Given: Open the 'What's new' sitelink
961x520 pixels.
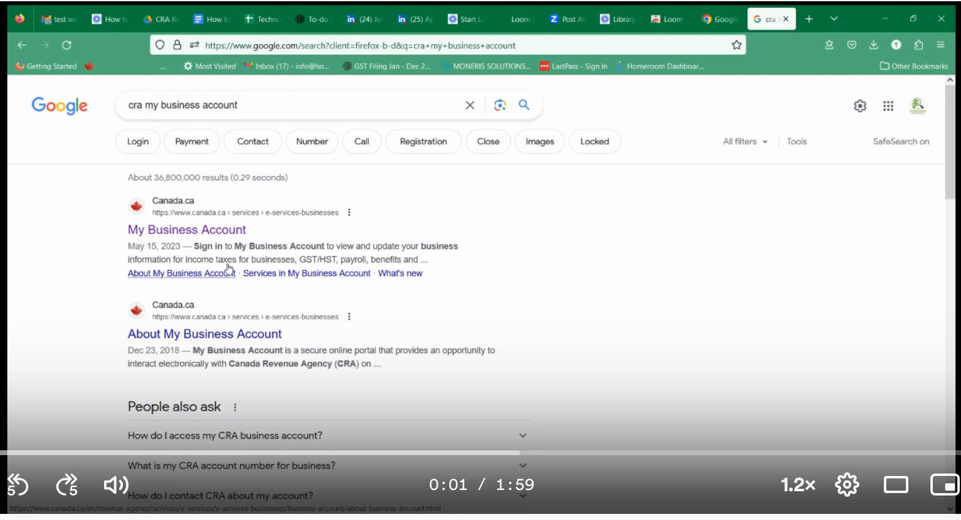Looking at the screenshot, I should pos(400,273).
